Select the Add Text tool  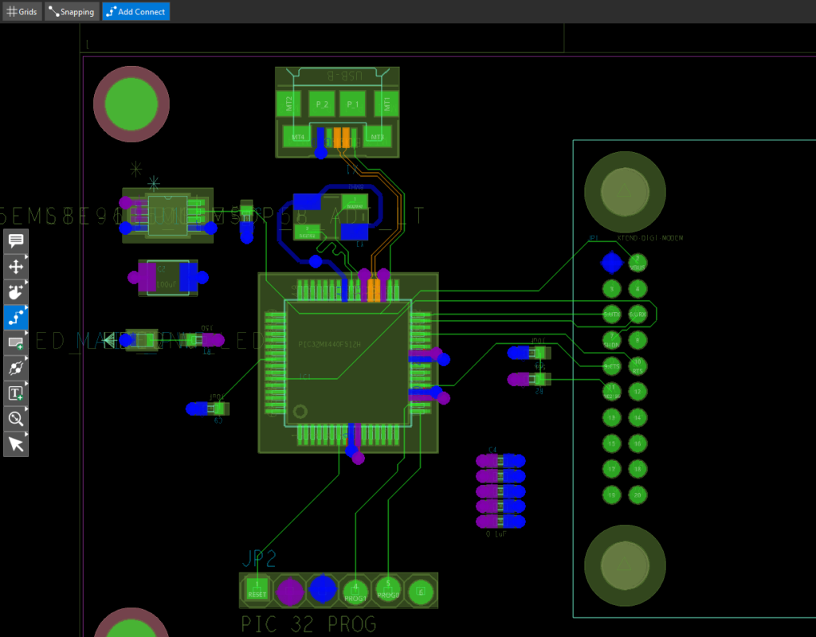pos(16,393)
